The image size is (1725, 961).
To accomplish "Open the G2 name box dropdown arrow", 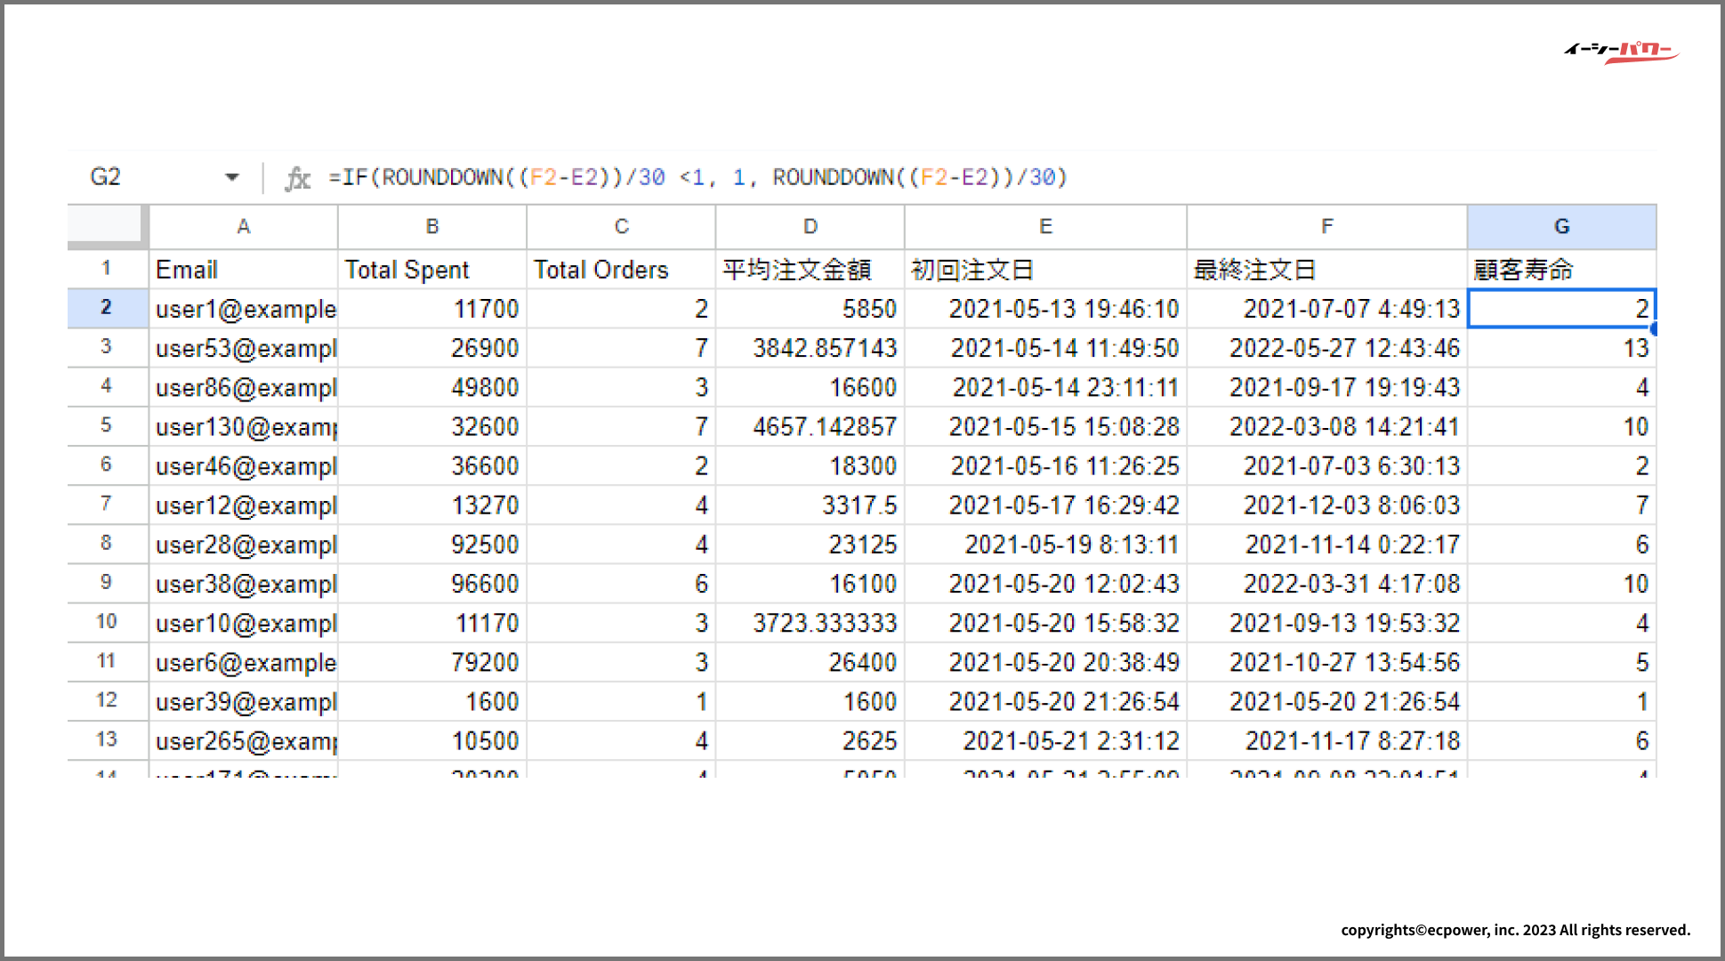I will pyautogui.click(x=232, y=177).
